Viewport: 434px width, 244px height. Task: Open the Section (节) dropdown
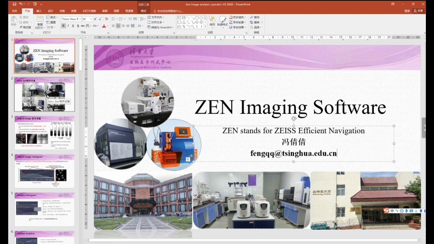coord(50,27)
